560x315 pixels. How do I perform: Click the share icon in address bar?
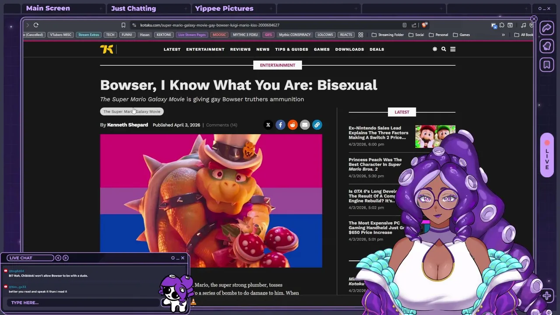click(x=414, y=25)
